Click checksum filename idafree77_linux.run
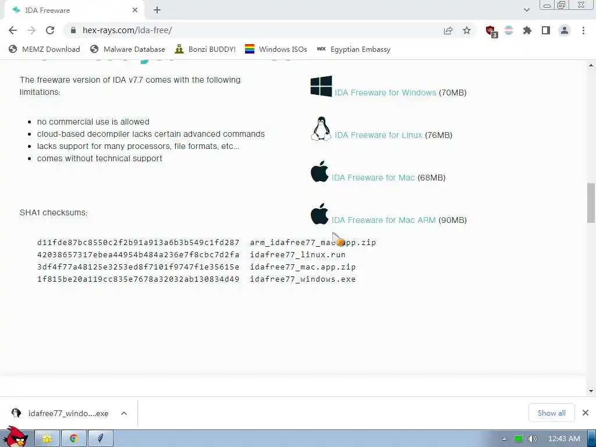This screenshot has width=596, height=447. coord(297,255)
